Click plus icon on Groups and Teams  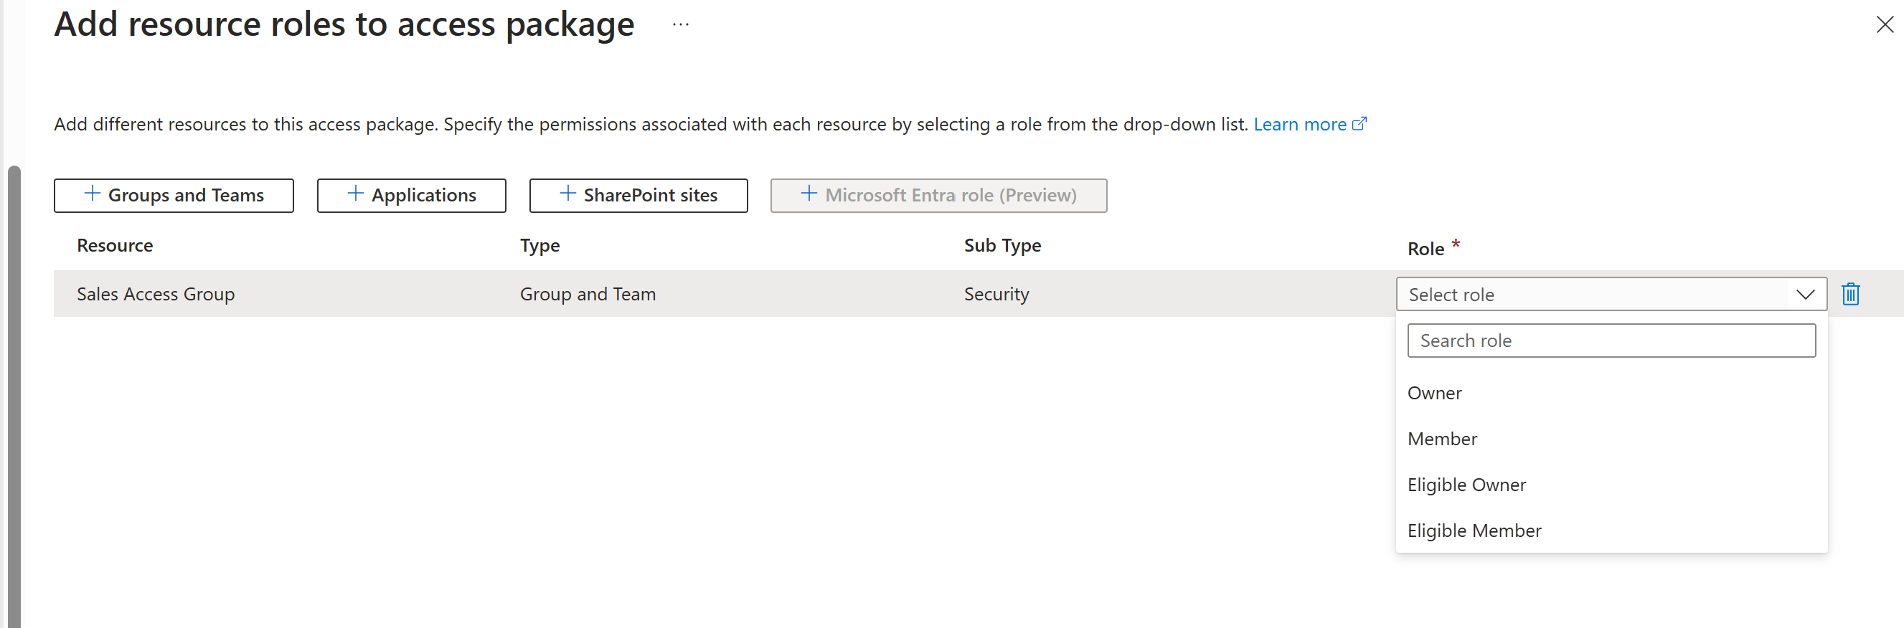93,194
